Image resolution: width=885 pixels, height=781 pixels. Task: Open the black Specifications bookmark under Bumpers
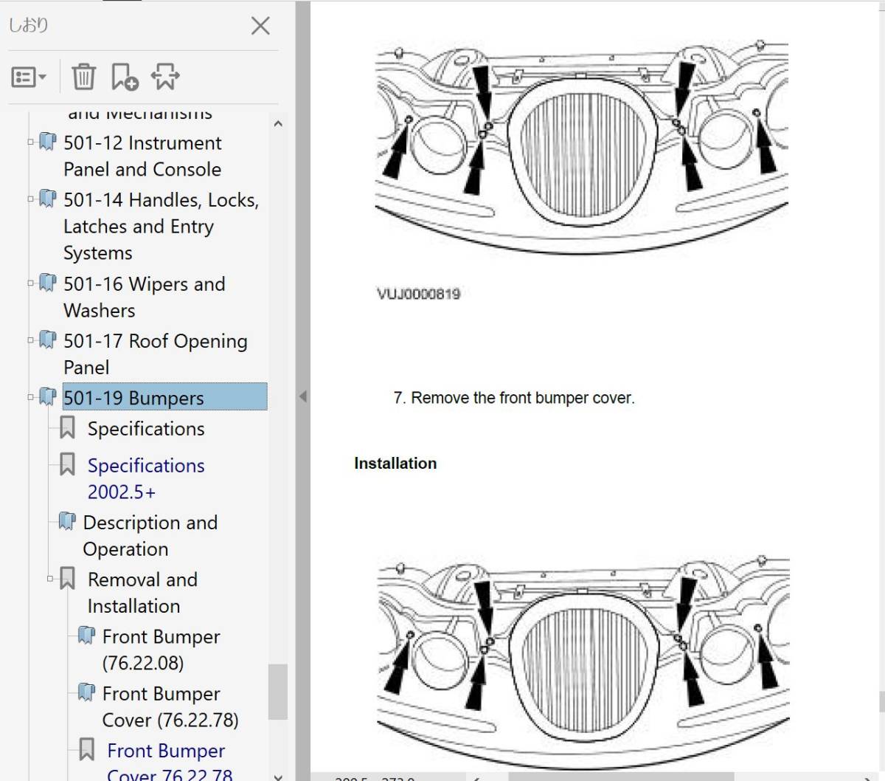click(x=146, y=428)
